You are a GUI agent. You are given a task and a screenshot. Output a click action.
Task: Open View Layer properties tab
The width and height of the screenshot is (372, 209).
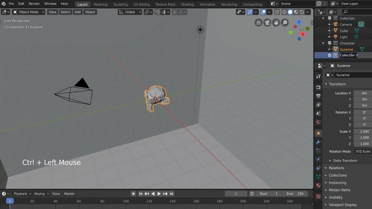[x=318, y=105]
